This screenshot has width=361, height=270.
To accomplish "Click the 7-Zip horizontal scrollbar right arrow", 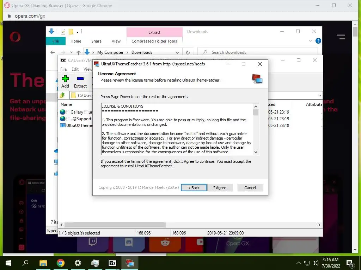I will coord(319,225).
